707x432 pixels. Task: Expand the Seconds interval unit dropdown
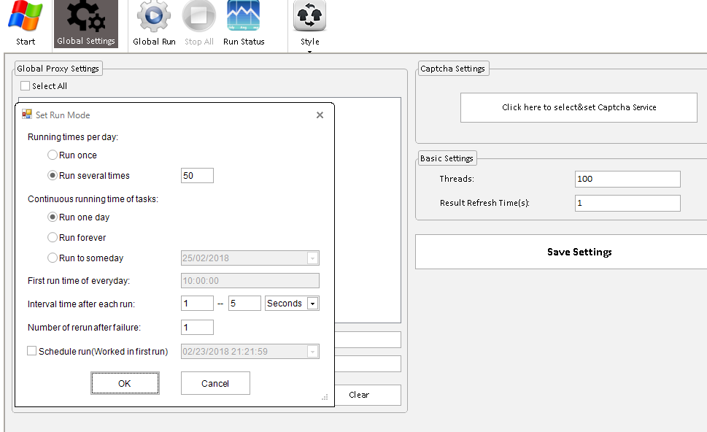click(312, 304)
